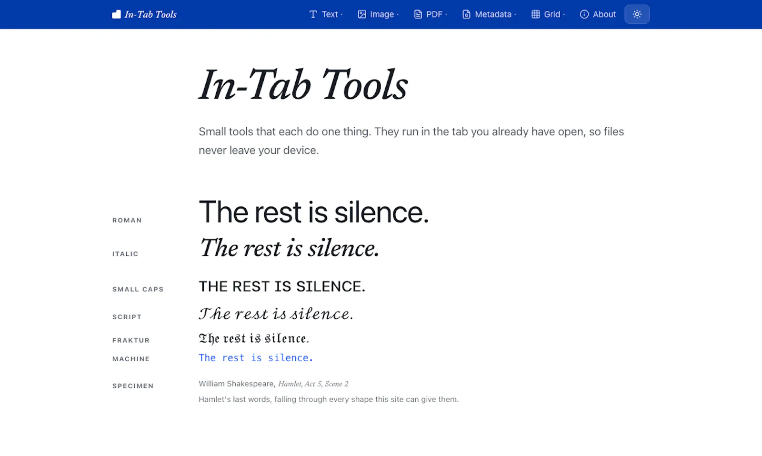Click the 'Hamlet's last words' caption line

(329, 399)
